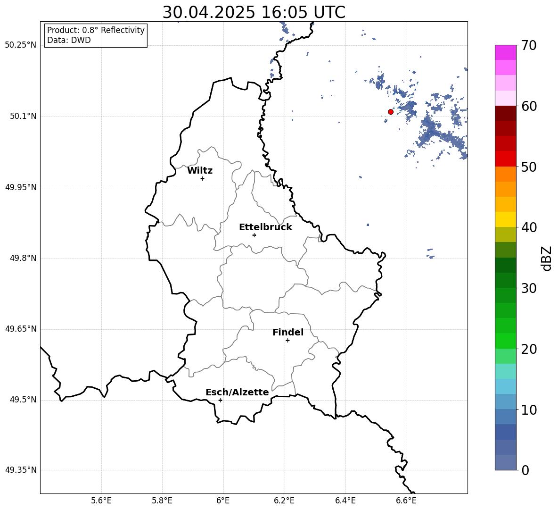Screen dimensions: 558x510
Task: Click the 49.35°N latitude label
Action: click(x=21, y=470)
